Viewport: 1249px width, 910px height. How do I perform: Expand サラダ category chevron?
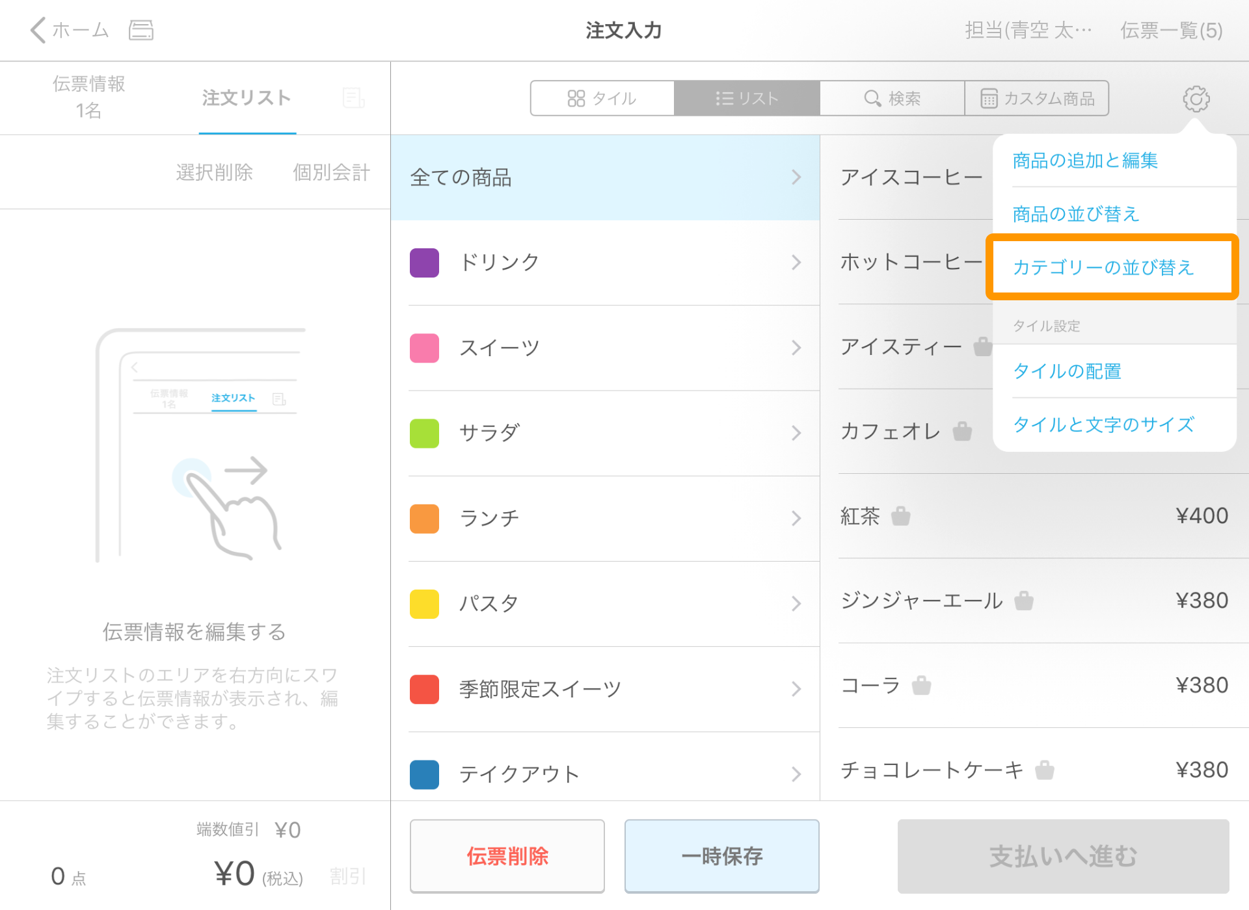pyautogui.click(x=796, y=433)
